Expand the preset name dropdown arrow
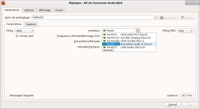The width and height of the screenshot is (200, 109). (156, 17)
